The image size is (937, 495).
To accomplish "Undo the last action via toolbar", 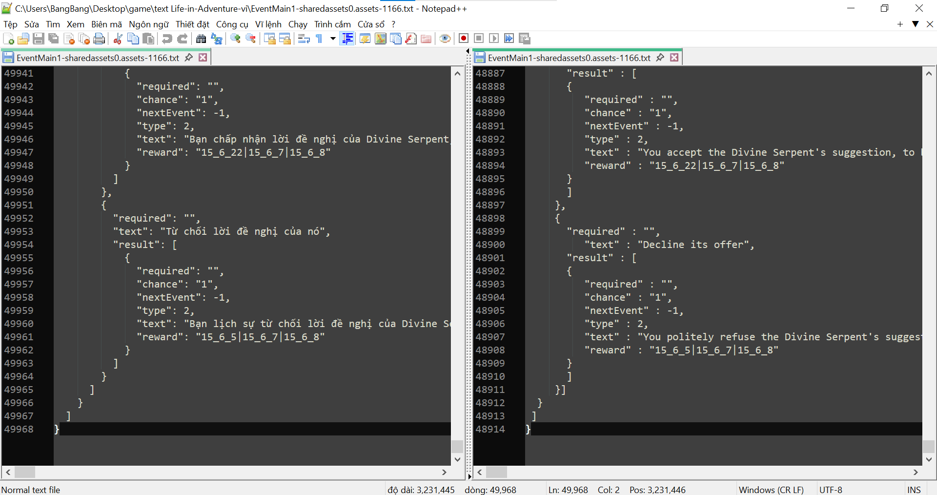I will coord(166,39).
